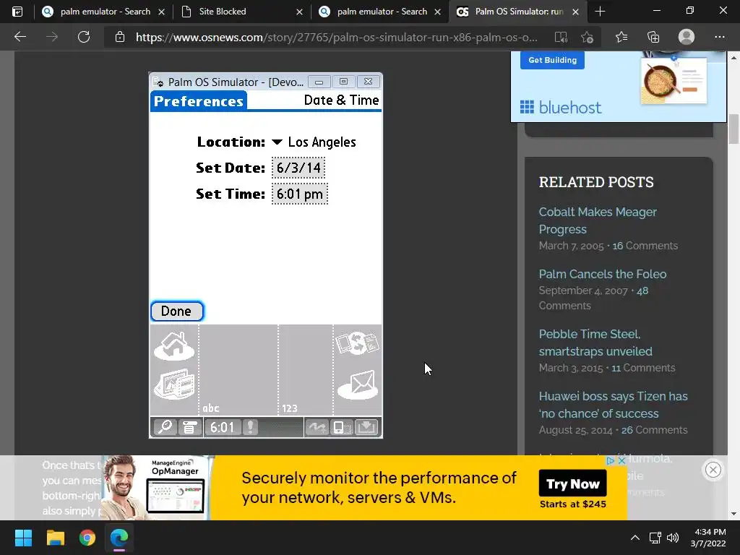Tap the envelope mail icon in silkscreen
Image resolution: width=740 pixels, height=555 pixels.
[x=358, y=384]
